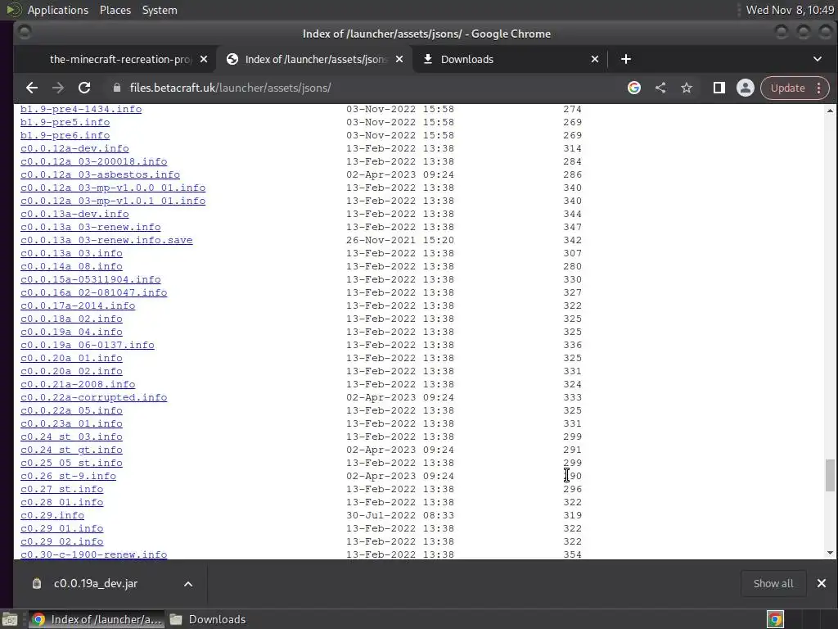Click the Chrome tray icon in bottom panel
838x629 pixels.
coord(775,619)
